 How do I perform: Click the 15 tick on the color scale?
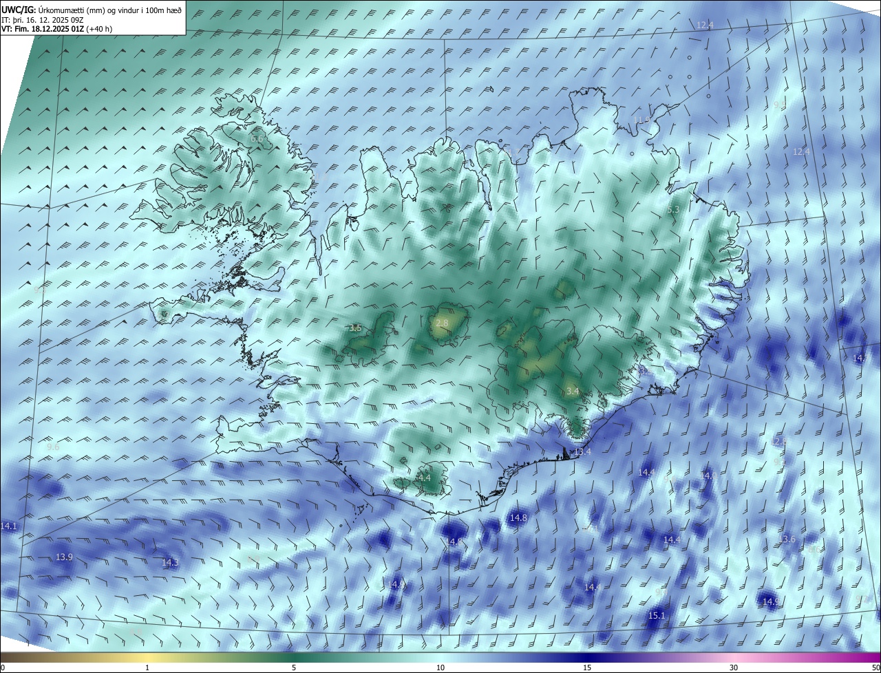587,667
